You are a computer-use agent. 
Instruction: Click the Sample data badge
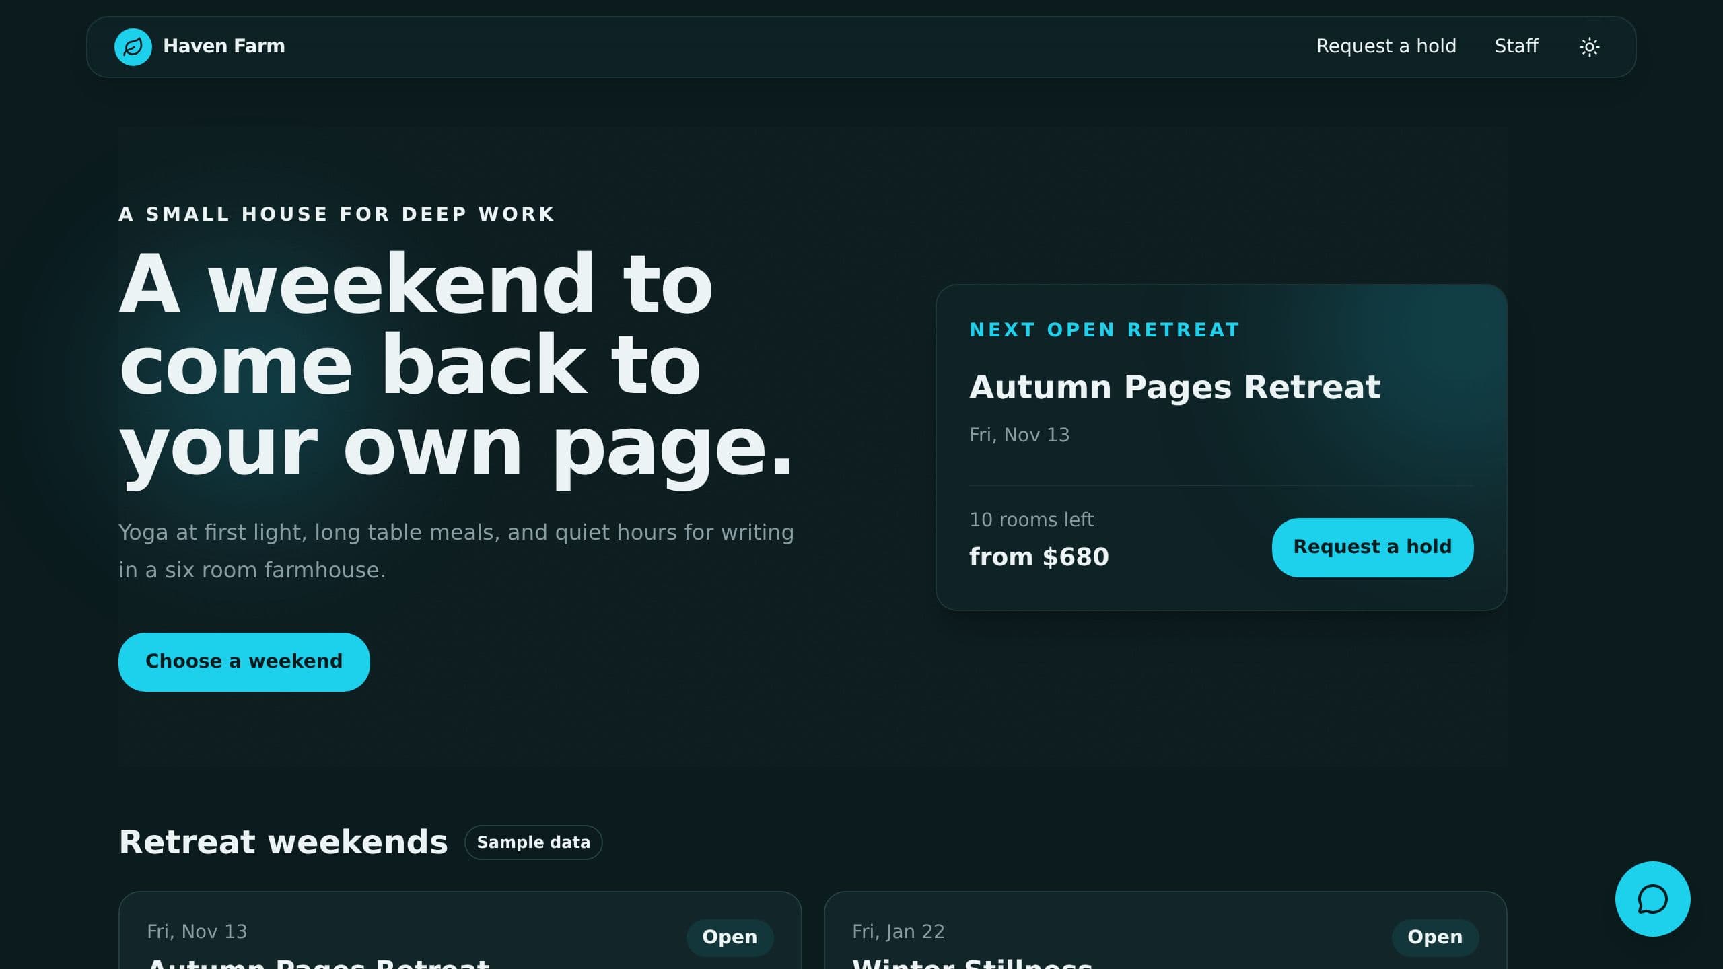point(533,842)
